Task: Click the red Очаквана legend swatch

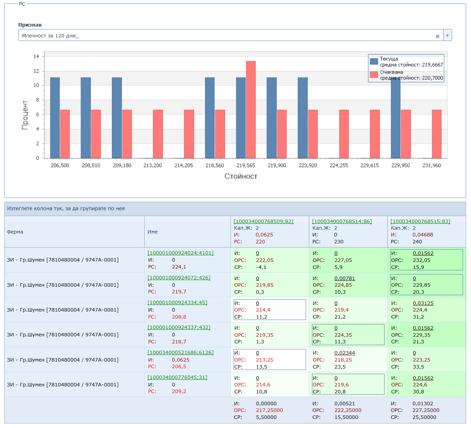Action: (374, 74)
